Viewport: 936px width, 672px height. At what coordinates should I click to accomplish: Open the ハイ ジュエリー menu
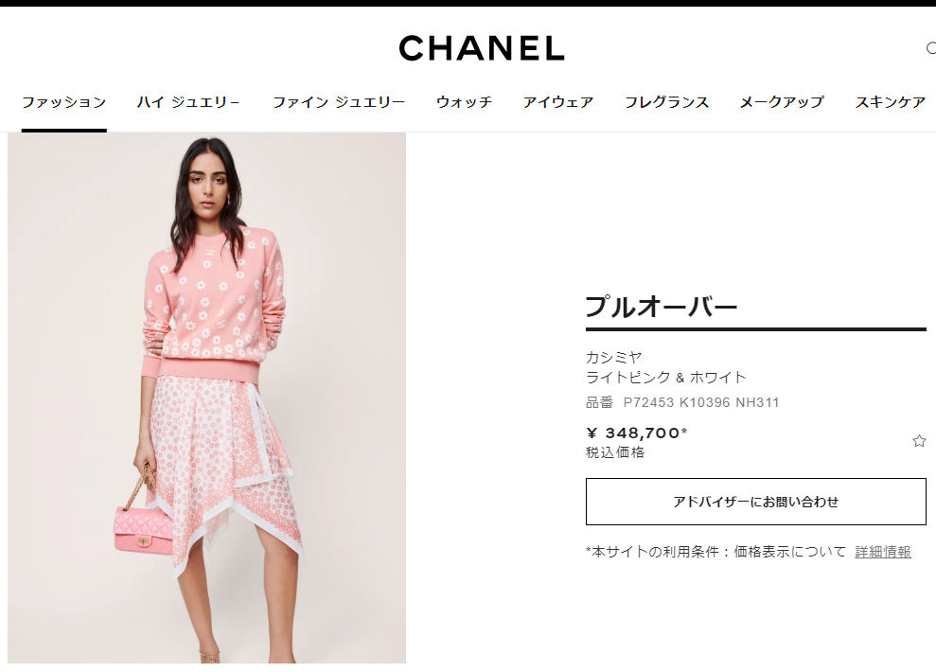188,102
